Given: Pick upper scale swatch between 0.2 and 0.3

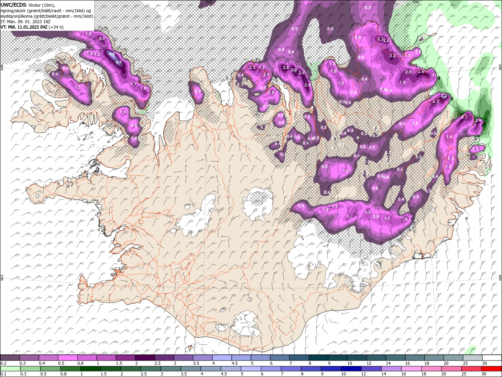Looking at the screenshot, I should pos(10,358).
